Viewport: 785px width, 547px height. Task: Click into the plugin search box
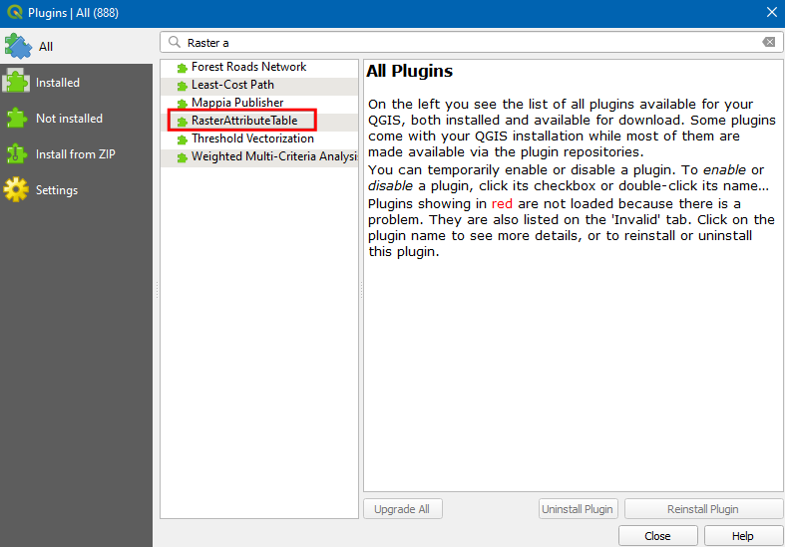469,43
